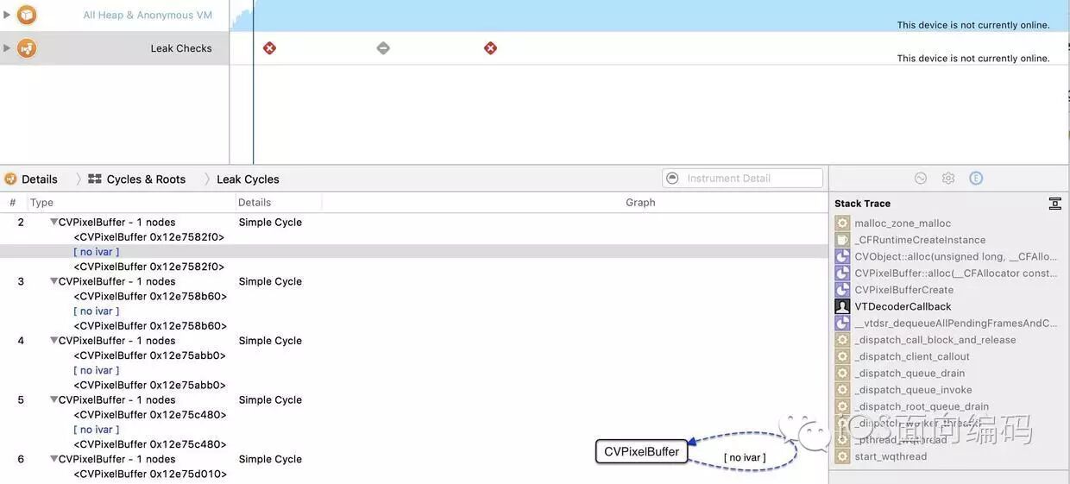Select the extended detail inspector icon
Screen dimensions: 1070x484
pos(976,178)
